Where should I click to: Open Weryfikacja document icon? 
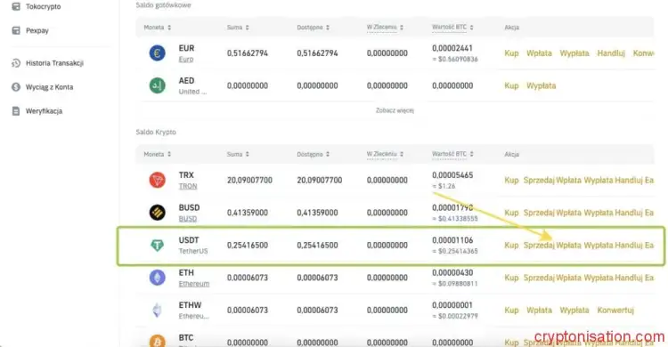point(16,110)
